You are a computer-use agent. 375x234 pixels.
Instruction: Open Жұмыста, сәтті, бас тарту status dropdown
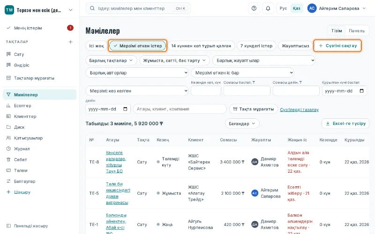pos(174,60)
